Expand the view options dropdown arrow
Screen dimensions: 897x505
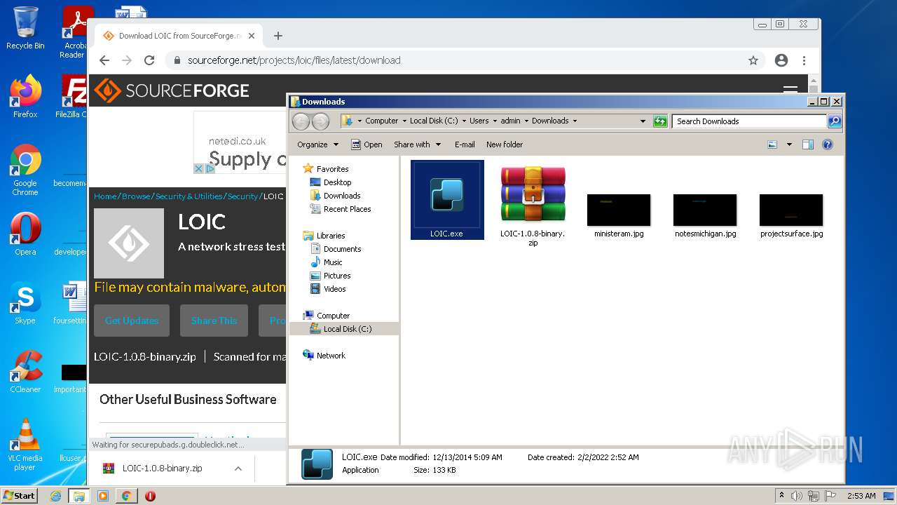(789, 144)
